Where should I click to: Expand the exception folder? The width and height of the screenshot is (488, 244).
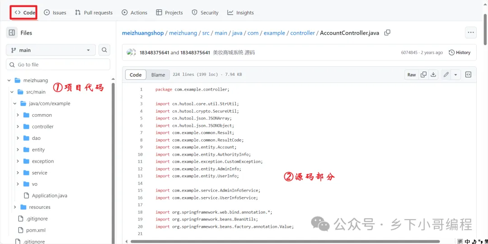[x=18, y=161]
